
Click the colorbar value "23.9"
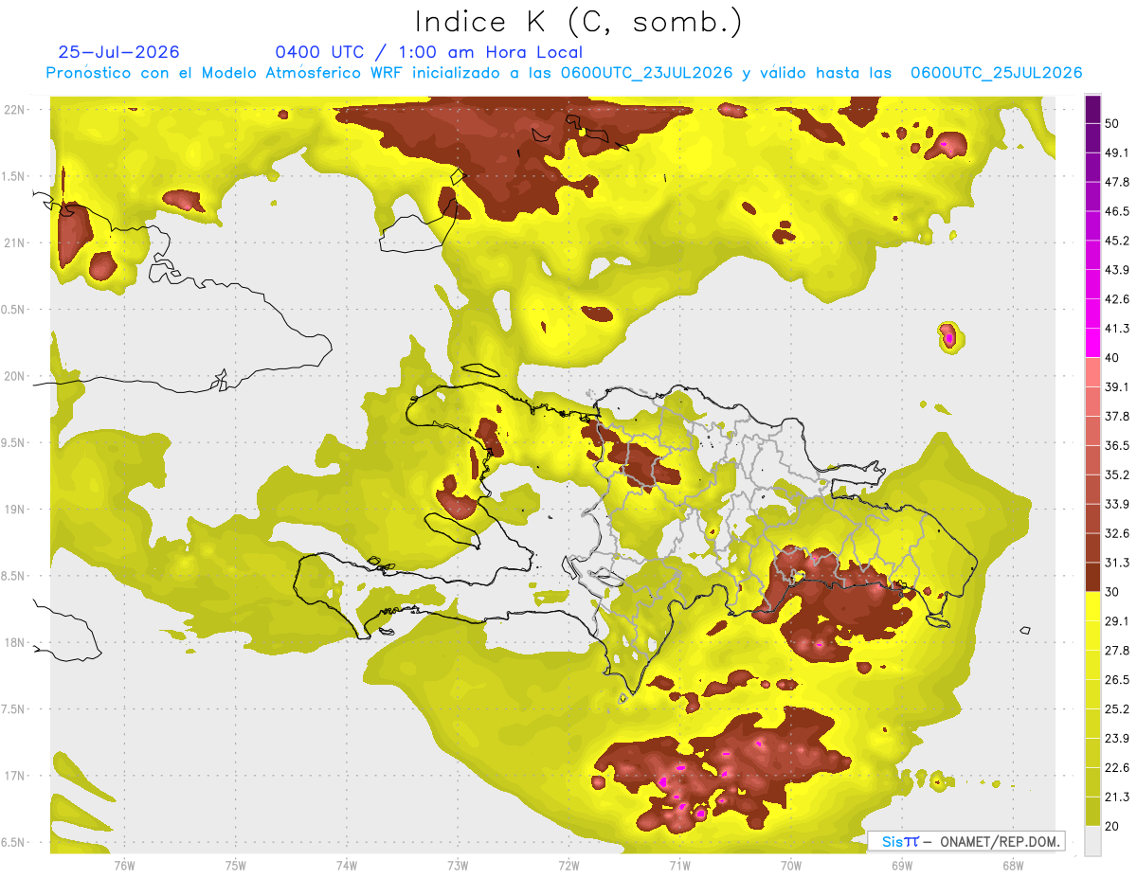[x=1117, y=738]
